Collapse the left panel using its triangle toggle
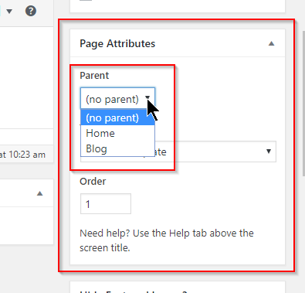This screenshot has height=293, width=305. (39, 193)
